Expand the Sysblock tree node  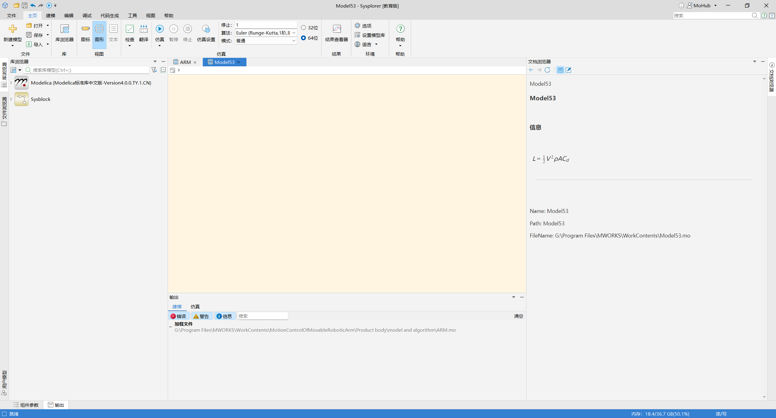coord(11,99)
